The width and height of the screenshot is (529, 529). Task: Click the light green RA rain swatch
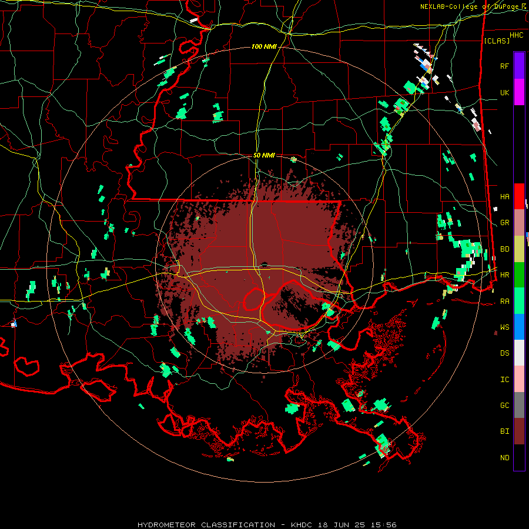[519, 301]
